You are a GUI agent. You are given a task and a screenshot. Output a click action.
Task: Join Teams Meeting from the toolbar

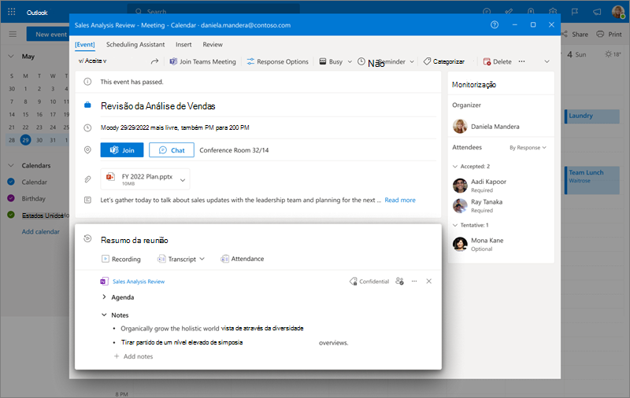[202, 61]
